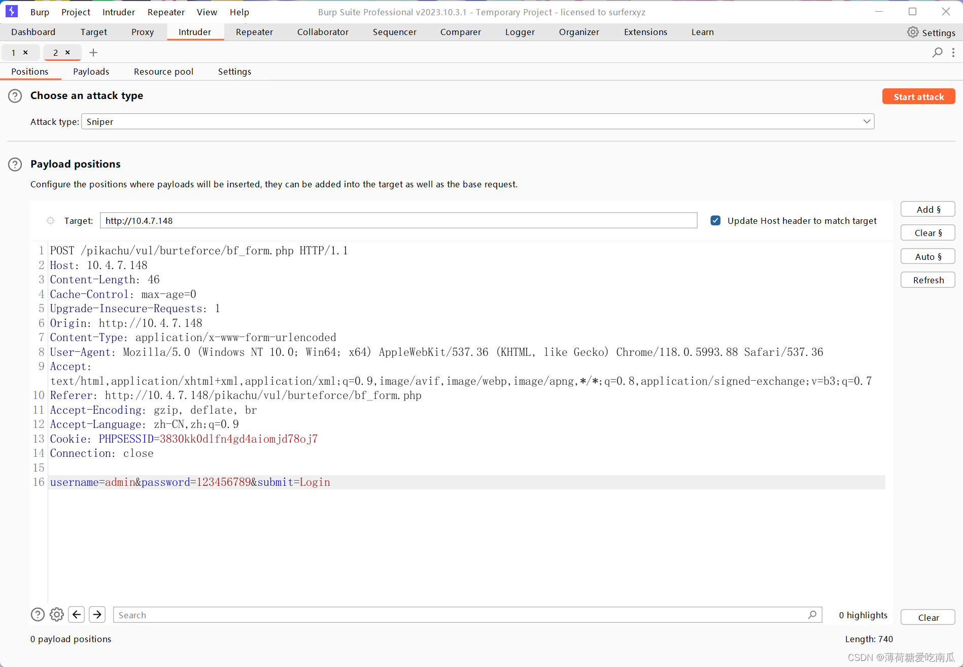Switch to the Comparer tab
The height and width of the screenshot is (667, 963).
[460, 32]
